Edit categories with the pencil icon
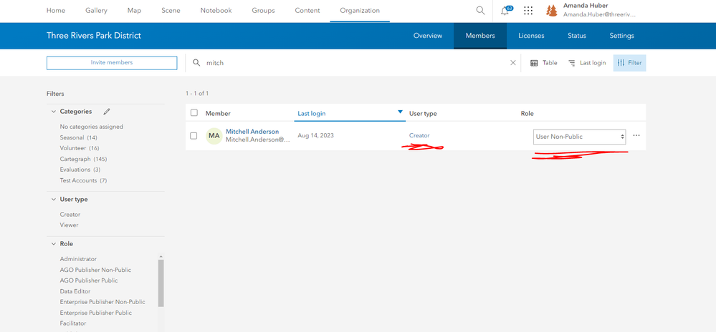Viewport: 716px width, 332px height. point(106,112)
